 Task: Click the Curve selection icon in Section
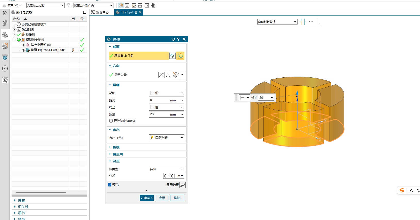[x=180, y=56]
